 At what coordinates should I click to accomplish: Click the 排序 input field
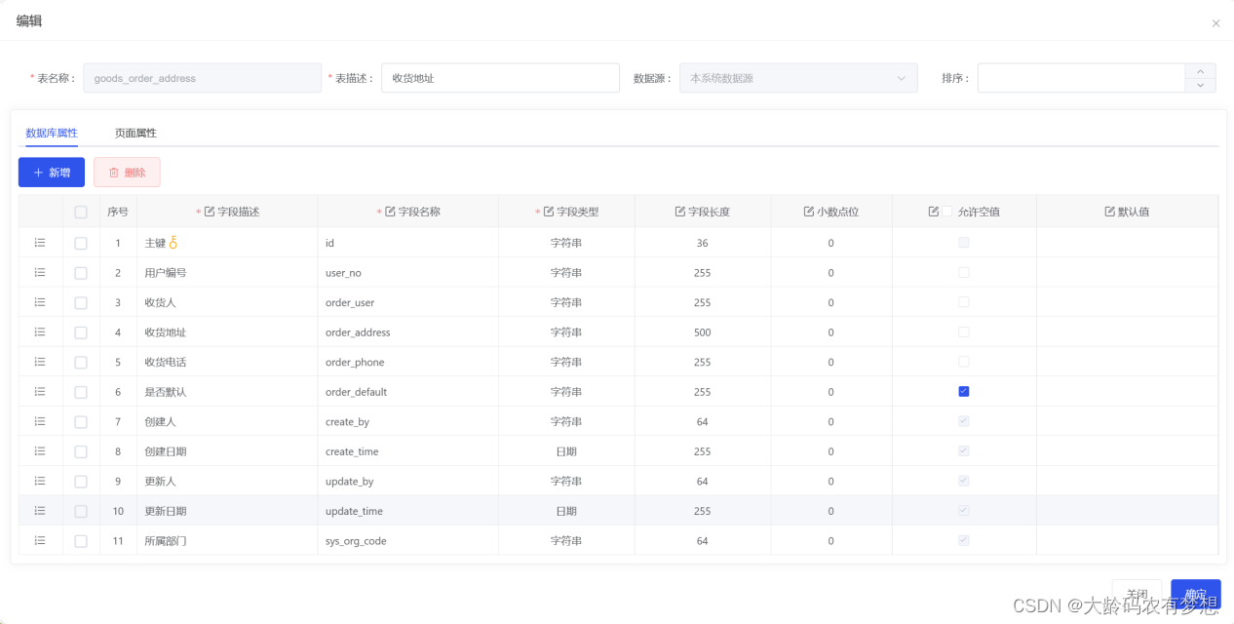[1081, 78]
